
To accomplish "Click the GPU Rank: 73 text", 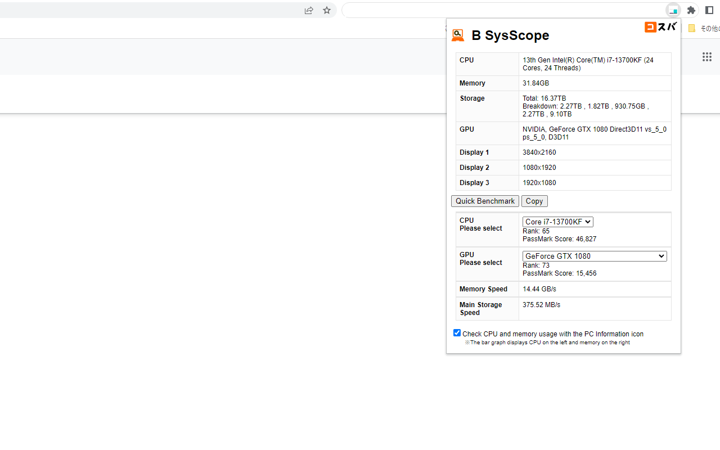I will pos(536,265).
